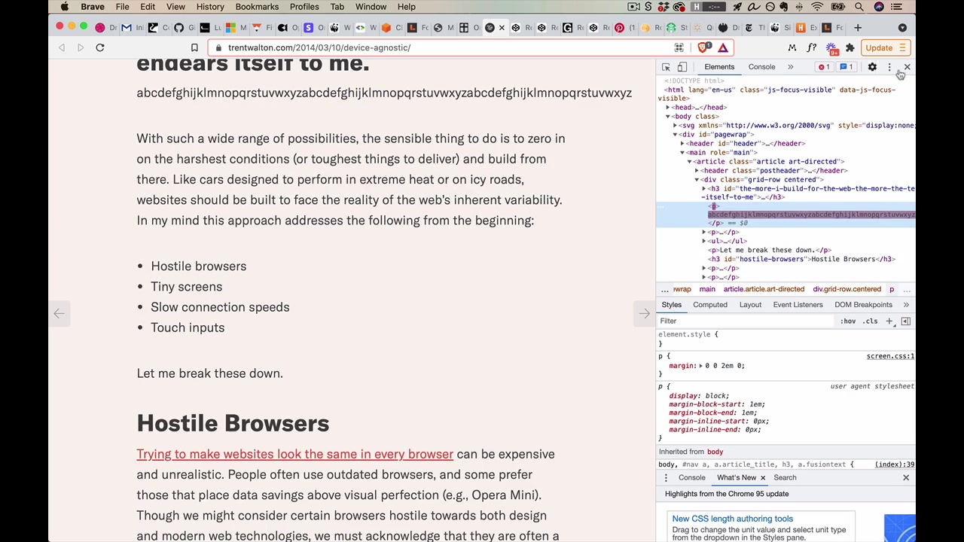Click the QR code icon in address bar
The width and height of the screenshot is (964, 542).
pos(679,47)
